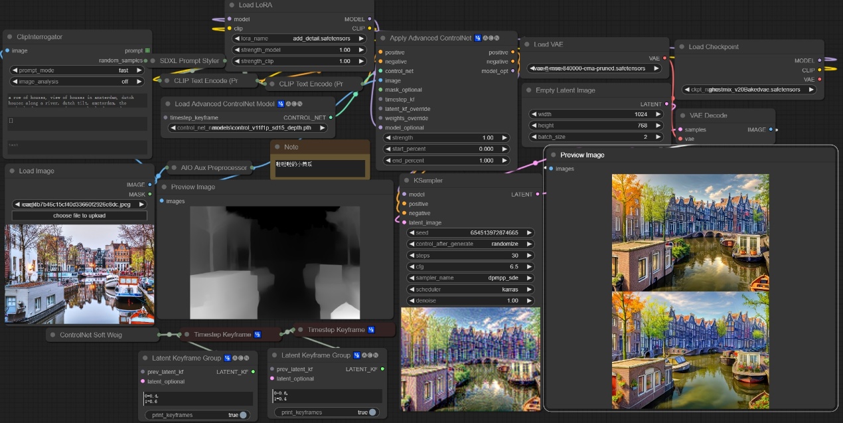843x423 pixels.
Task: Click the AIO Aux Preprocessor node title
Action: click(214, 167)
